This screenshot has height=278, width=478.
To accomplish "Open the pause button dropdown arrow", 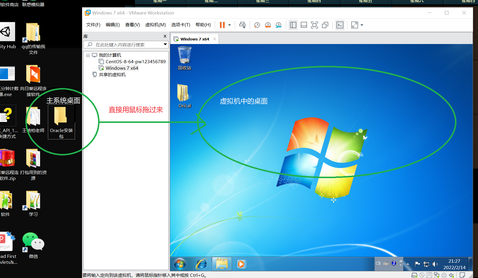I will [x=229, y=25].
